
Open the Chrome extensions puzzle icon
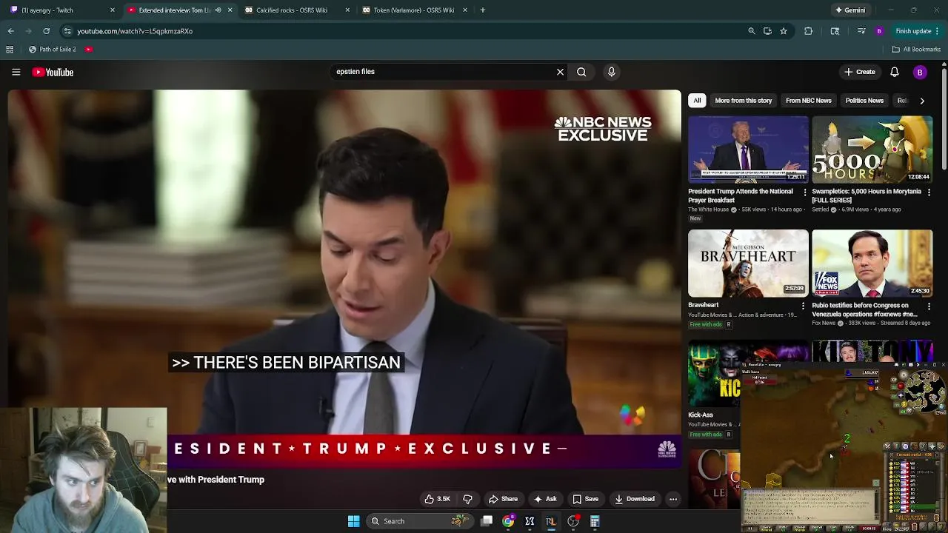click(x=808, y=31)
